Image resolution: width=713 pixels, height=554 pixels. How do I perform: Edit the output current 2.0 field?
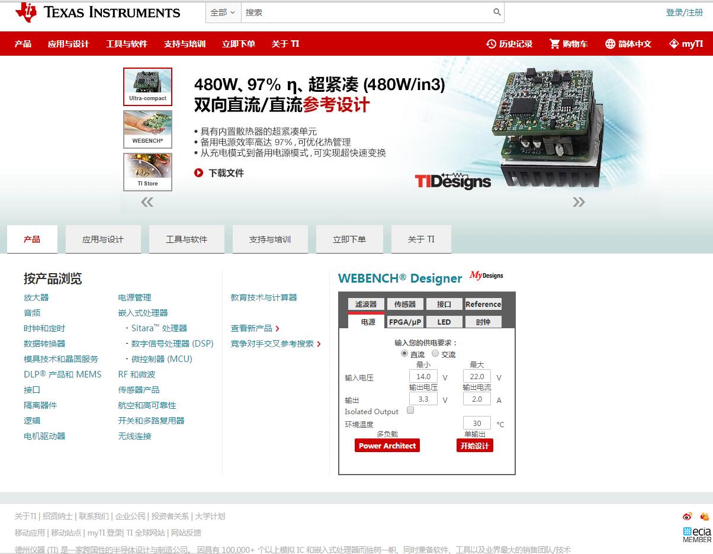pyautogui.click(x=477, y=399)
